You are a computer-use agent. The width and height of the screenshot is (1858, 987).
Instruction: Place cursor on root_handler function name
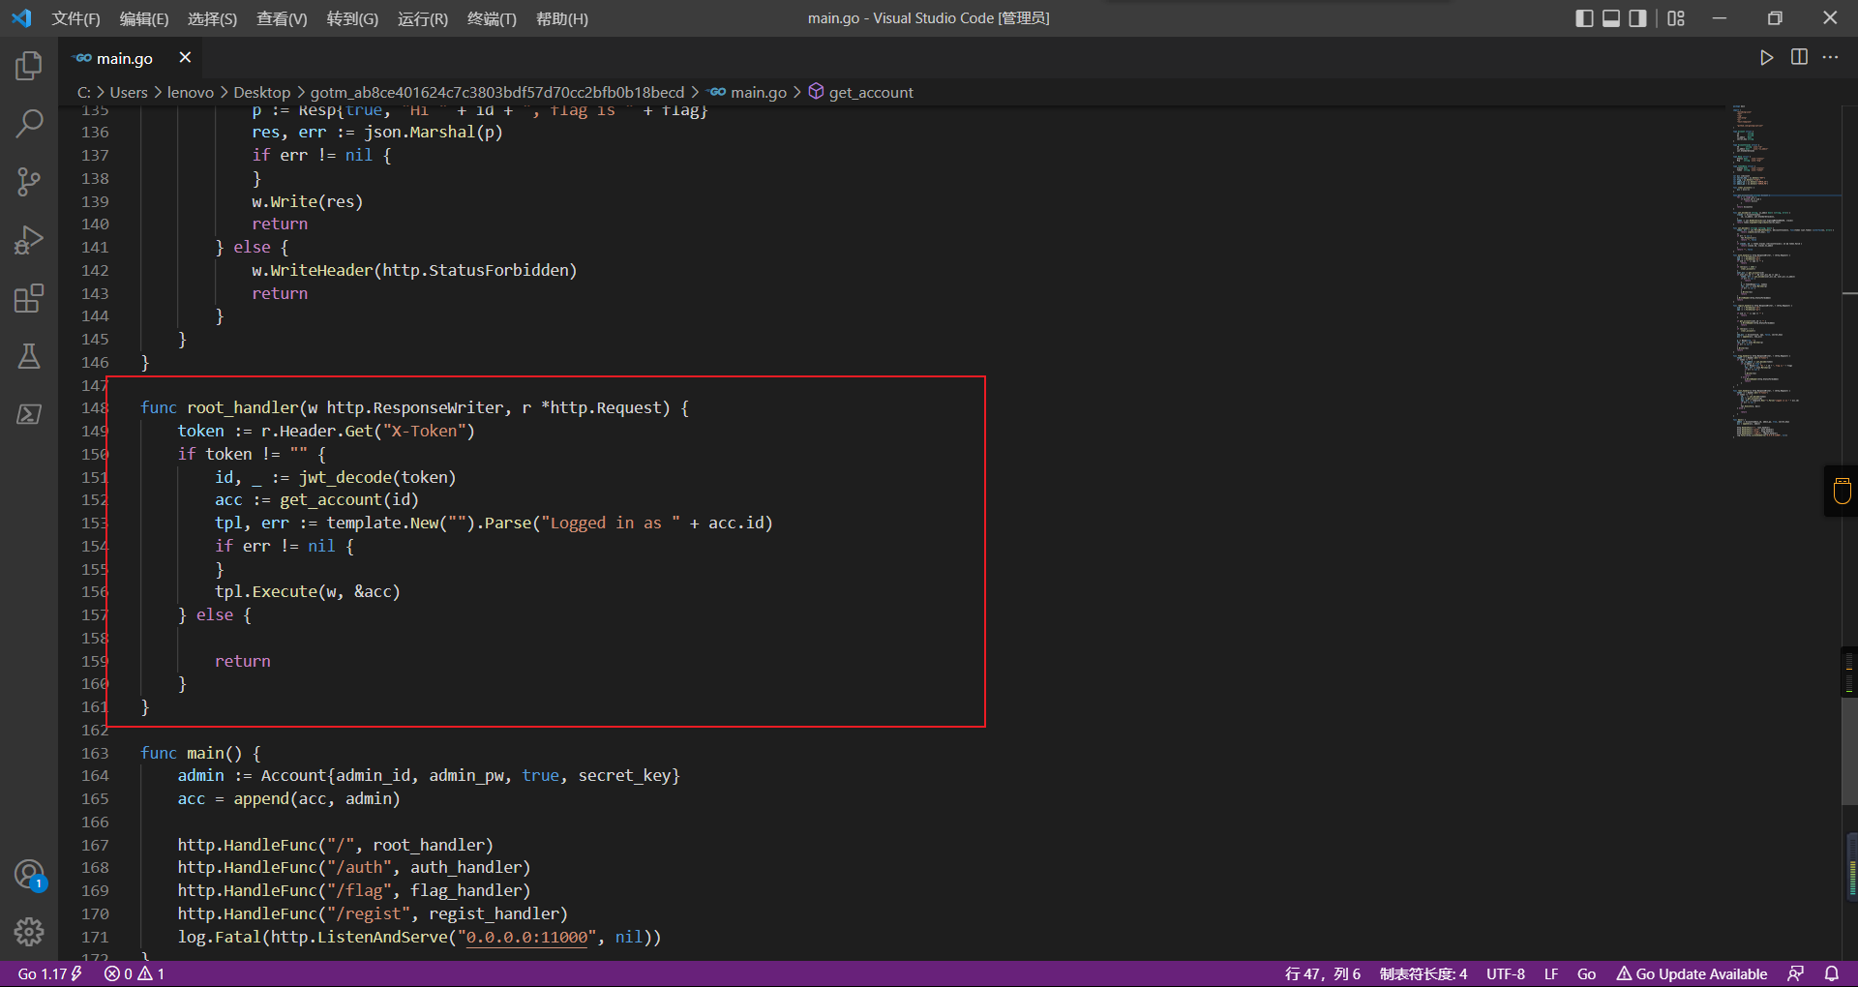click(x=243, y=407)
